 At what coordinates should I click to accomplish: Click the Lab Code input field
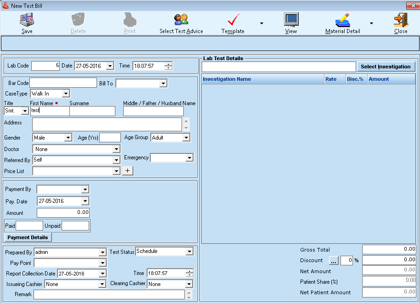[x=45, y=66]
